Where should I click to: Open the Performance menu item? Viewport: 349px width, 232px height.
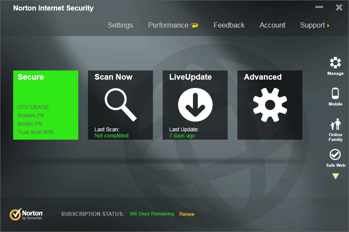coord(168,25)
